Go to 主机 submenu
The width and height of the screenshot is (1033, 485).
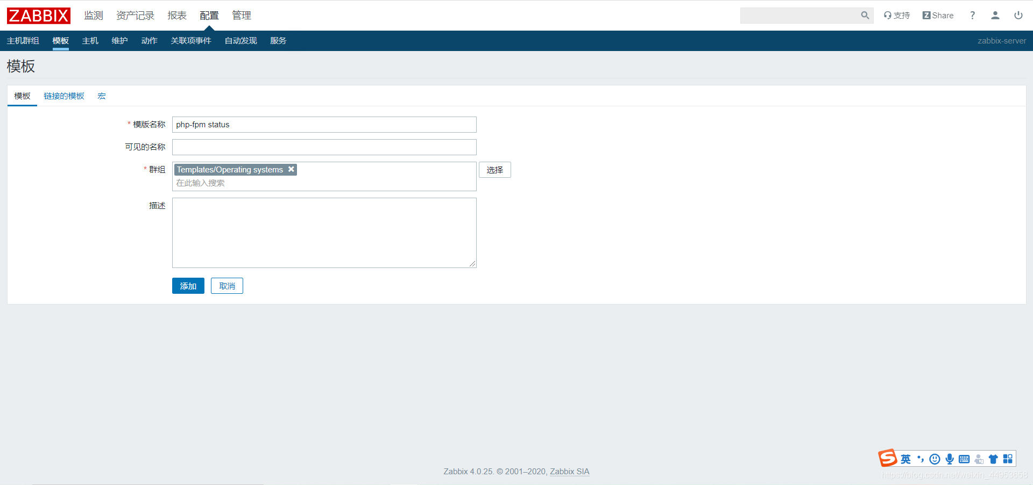90,41
